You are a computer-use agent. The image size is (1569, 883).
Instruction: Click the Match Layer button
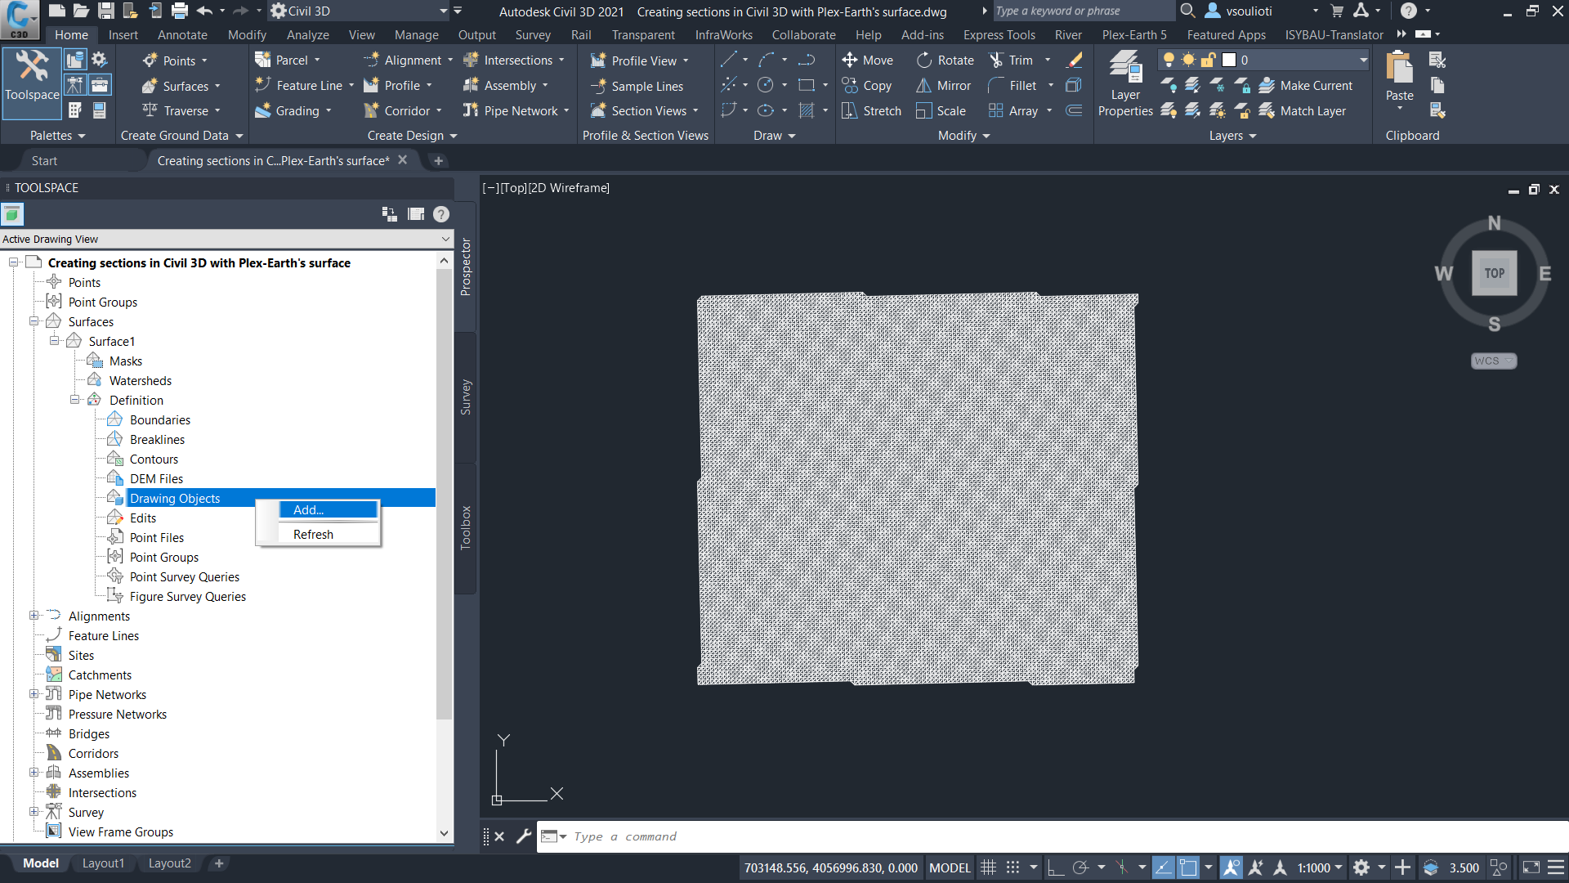1303,110
